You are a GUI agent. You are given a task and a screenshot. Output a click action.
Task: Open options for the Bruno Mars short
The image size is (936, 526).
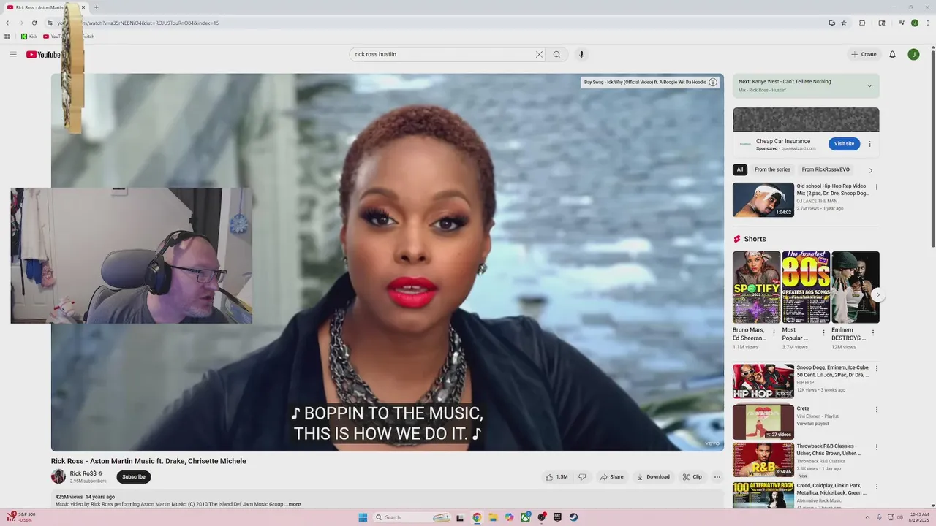(774, 333)
